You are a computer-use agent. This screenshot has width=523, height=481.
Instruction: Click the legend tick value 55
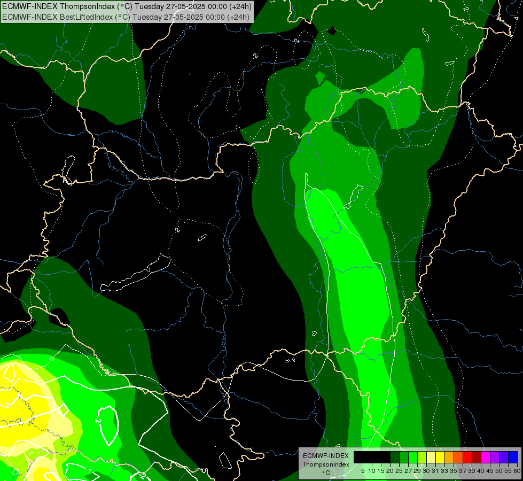click(508, 471)
